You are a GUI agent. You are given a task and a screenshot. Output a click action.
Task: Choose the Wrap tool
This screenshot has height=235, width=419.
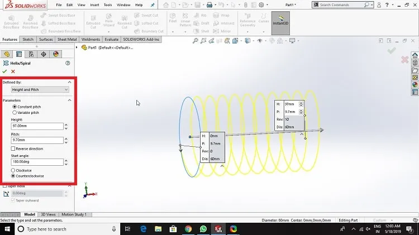[221, 16]
